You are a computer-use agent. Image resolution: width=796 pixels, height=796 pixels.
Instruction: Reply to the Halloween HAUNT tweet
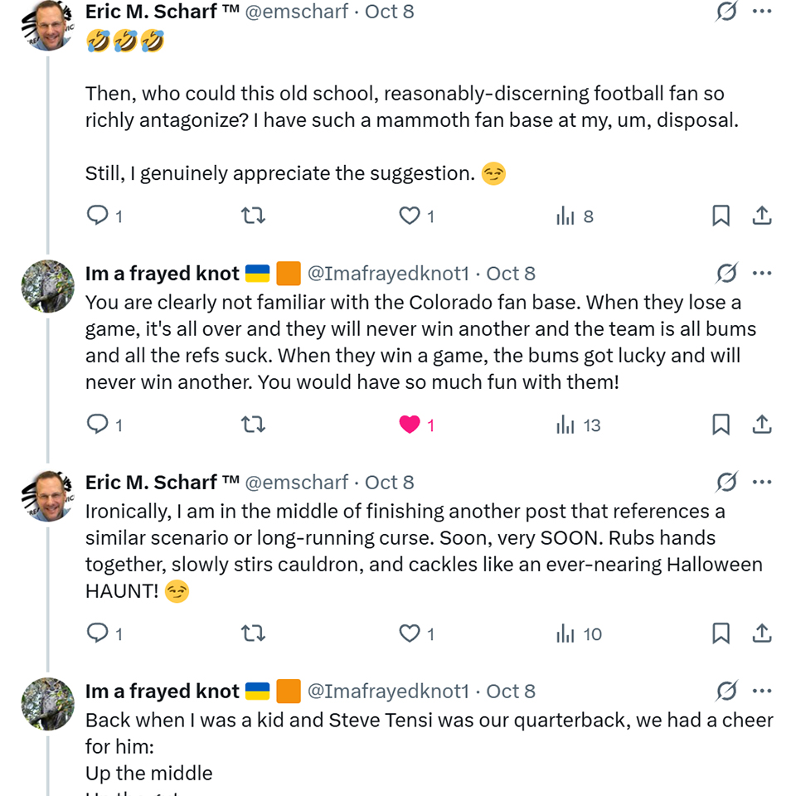(98, 633)
